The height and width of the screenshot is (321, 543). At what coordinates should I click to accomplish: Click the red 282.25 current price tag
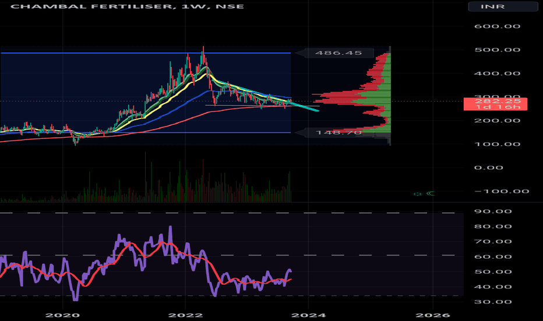coord(496,104)
